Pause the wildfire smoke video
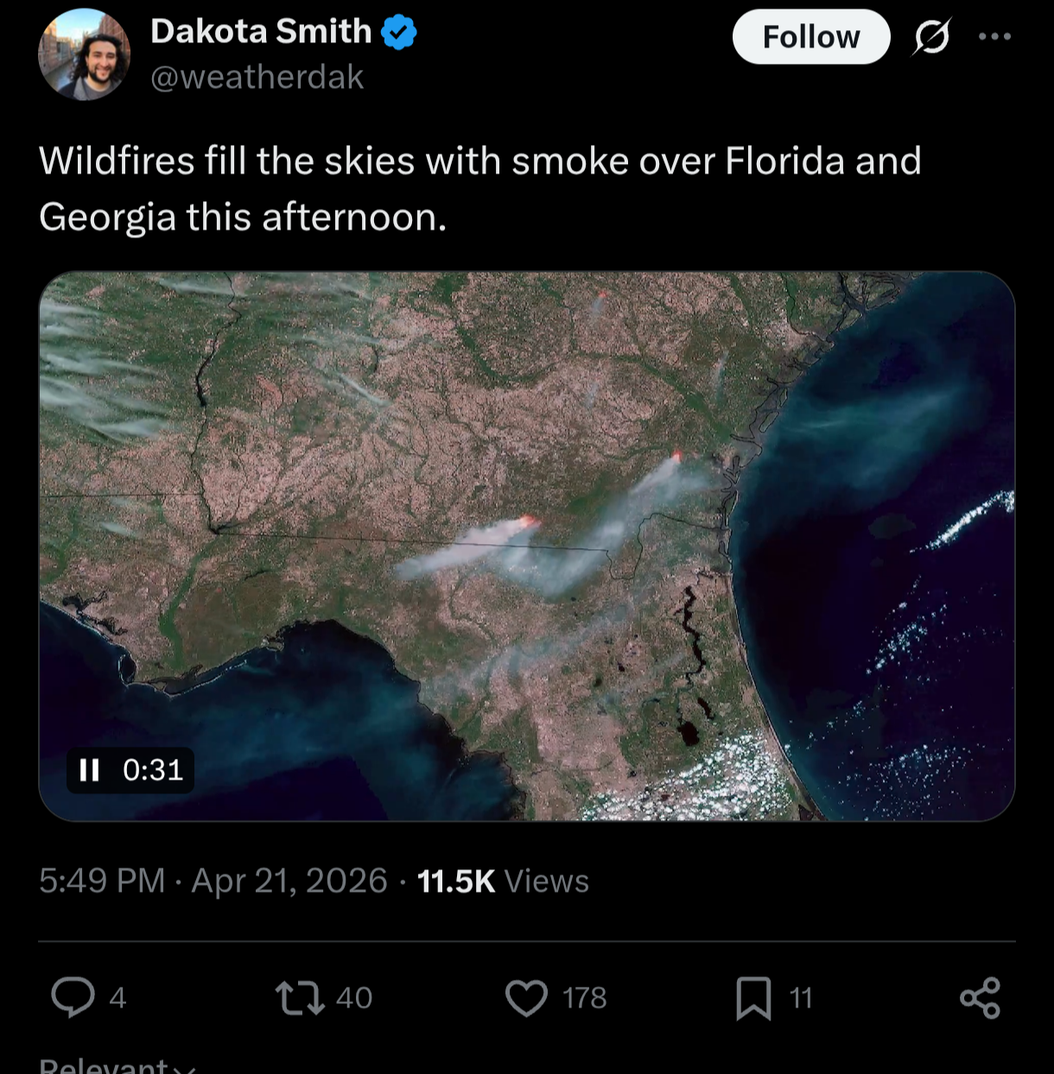The height and width of the screenshot is (1074, 1054). pos(90,769)
